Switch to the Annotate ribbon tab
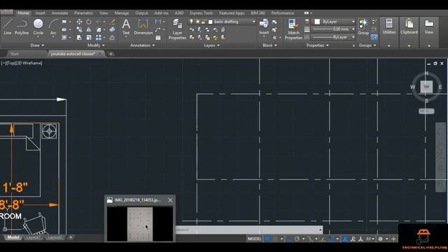 pyautogui.click(x=59, y=13)
